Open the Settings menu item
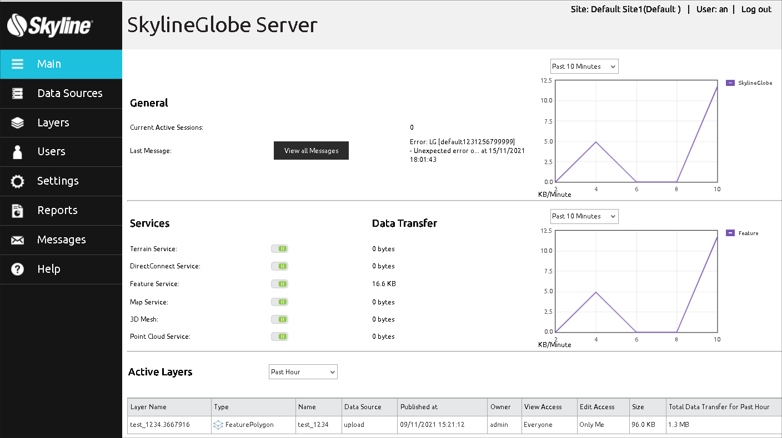Image resolution: width=782 pixels, height=438 pixels. click(61, 181)
